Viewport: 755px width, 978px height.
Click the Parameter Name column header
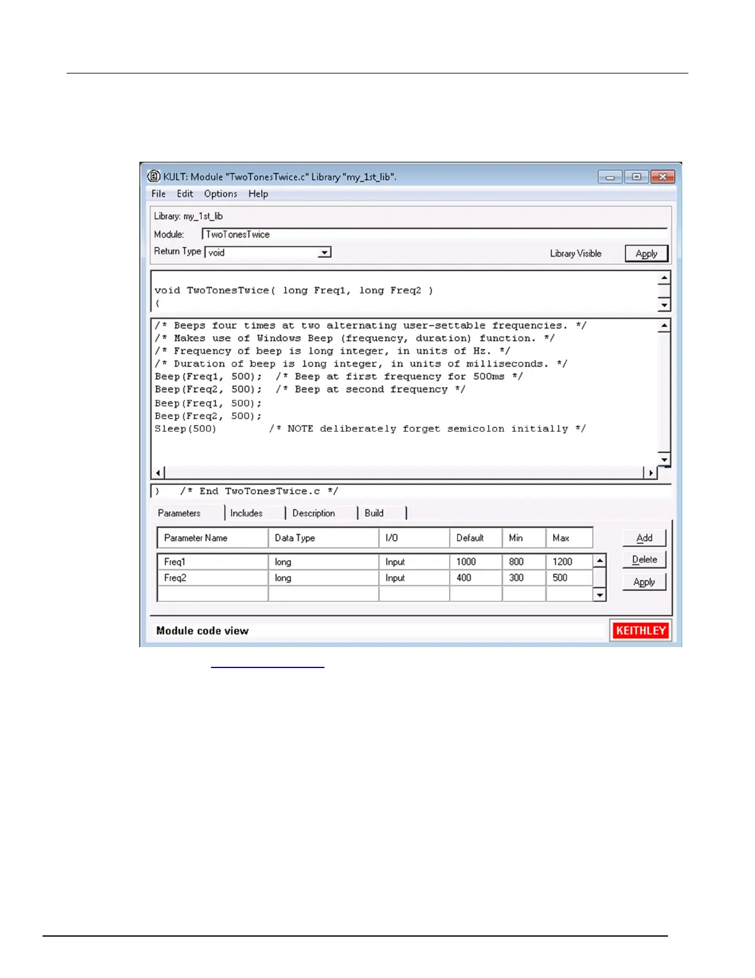point(213,538)
